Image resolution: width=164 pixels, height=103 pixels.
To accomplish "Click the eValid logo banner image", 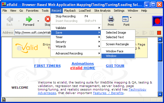I will [26, 48].
